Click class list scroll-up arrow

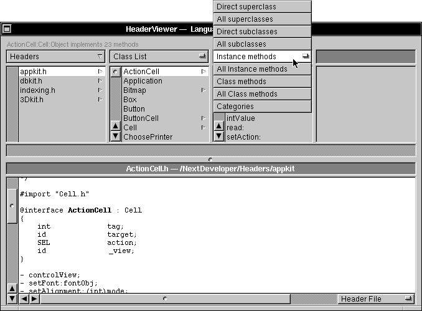coord(115,126)
